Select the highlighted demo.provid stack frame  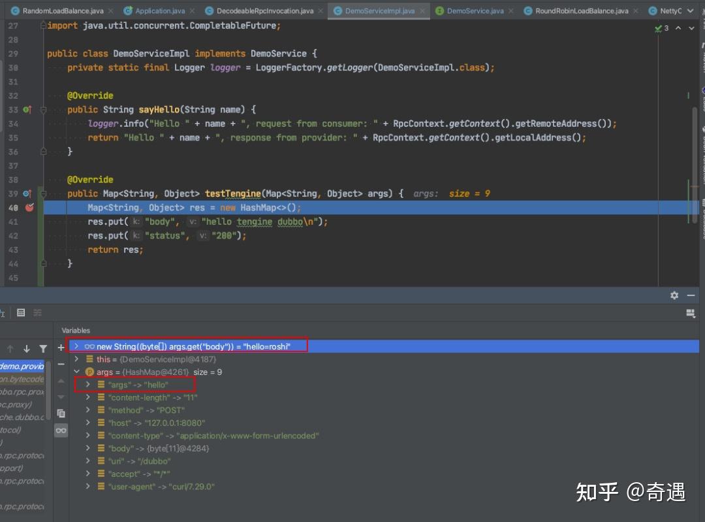click(22, 366)
